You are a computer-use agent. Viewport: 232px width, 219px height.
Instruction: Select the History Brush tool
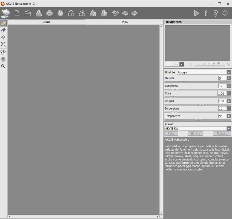coord(3,52)
